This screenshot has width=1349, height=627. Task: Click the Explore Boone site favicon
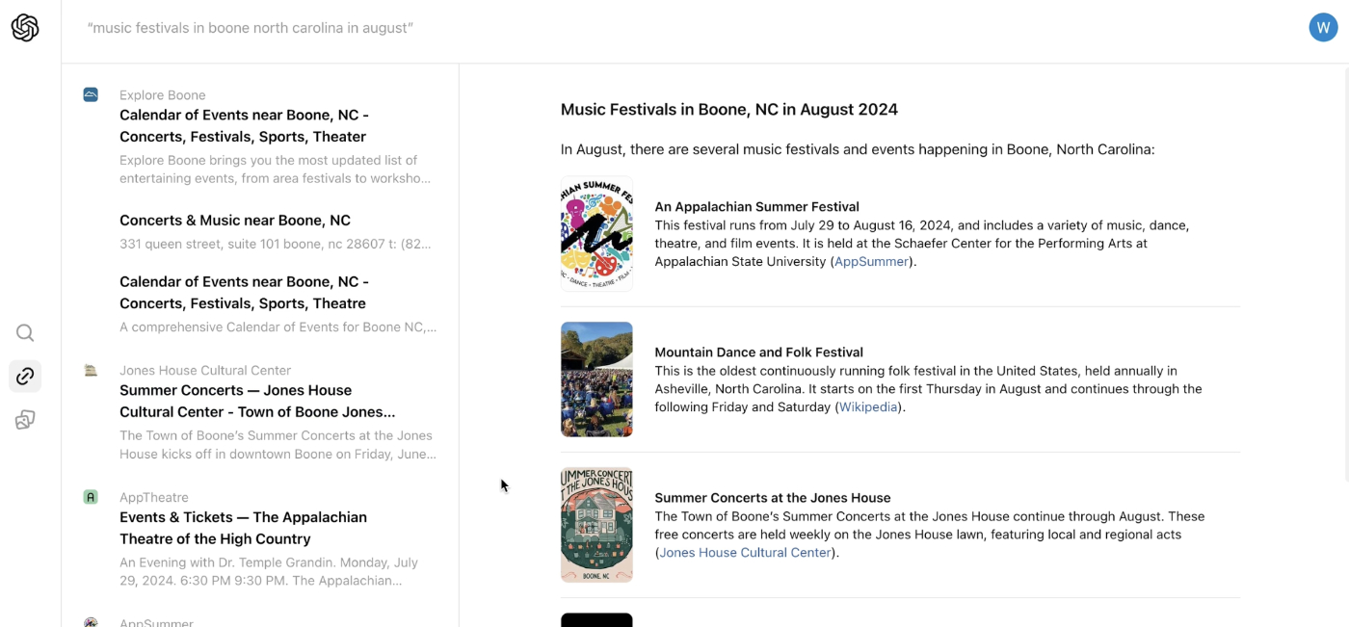tap(91, 94)
